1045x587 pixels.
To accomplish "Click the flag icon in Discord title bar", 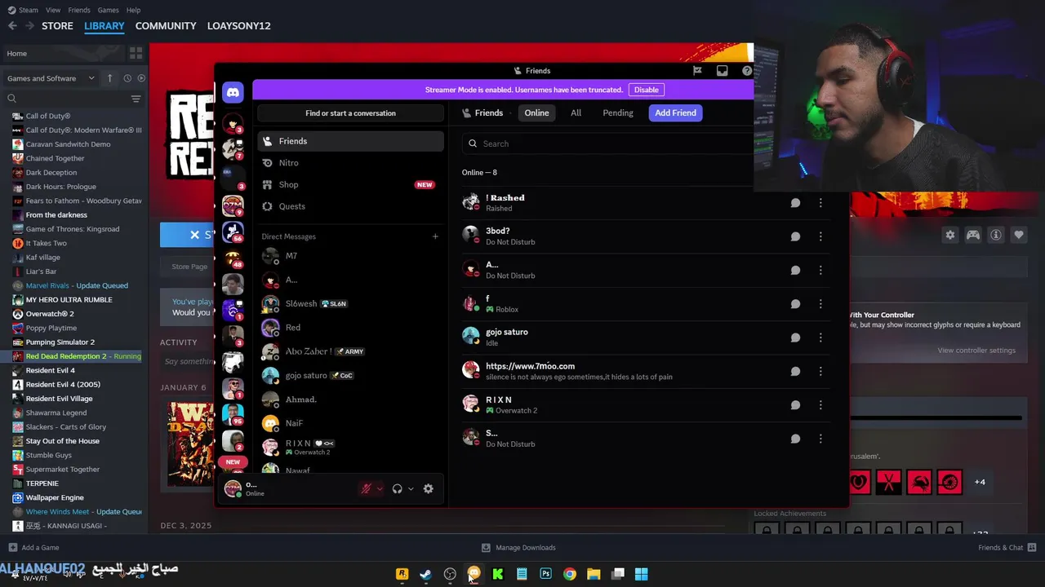I will click(x=697, y=71).
